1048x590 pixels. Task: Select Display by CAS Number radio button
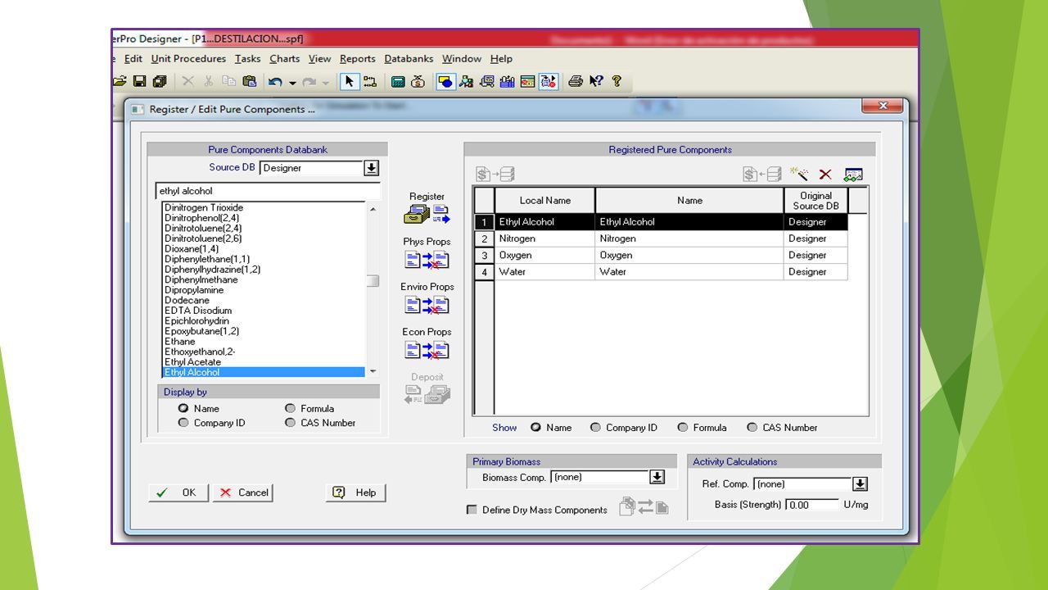click(x=290, y=423)
